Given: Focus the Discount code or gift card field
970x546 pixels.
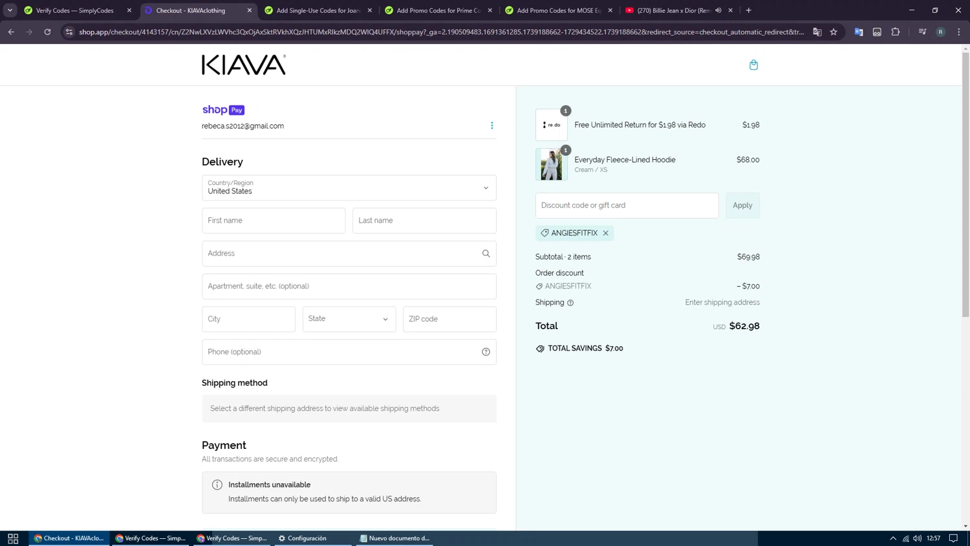Looking at the screenshot, I should [x=627, y=206].
